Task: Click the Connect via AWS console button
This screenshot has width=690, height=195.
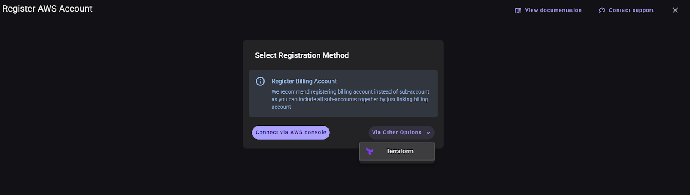Action: pos(291,132)
